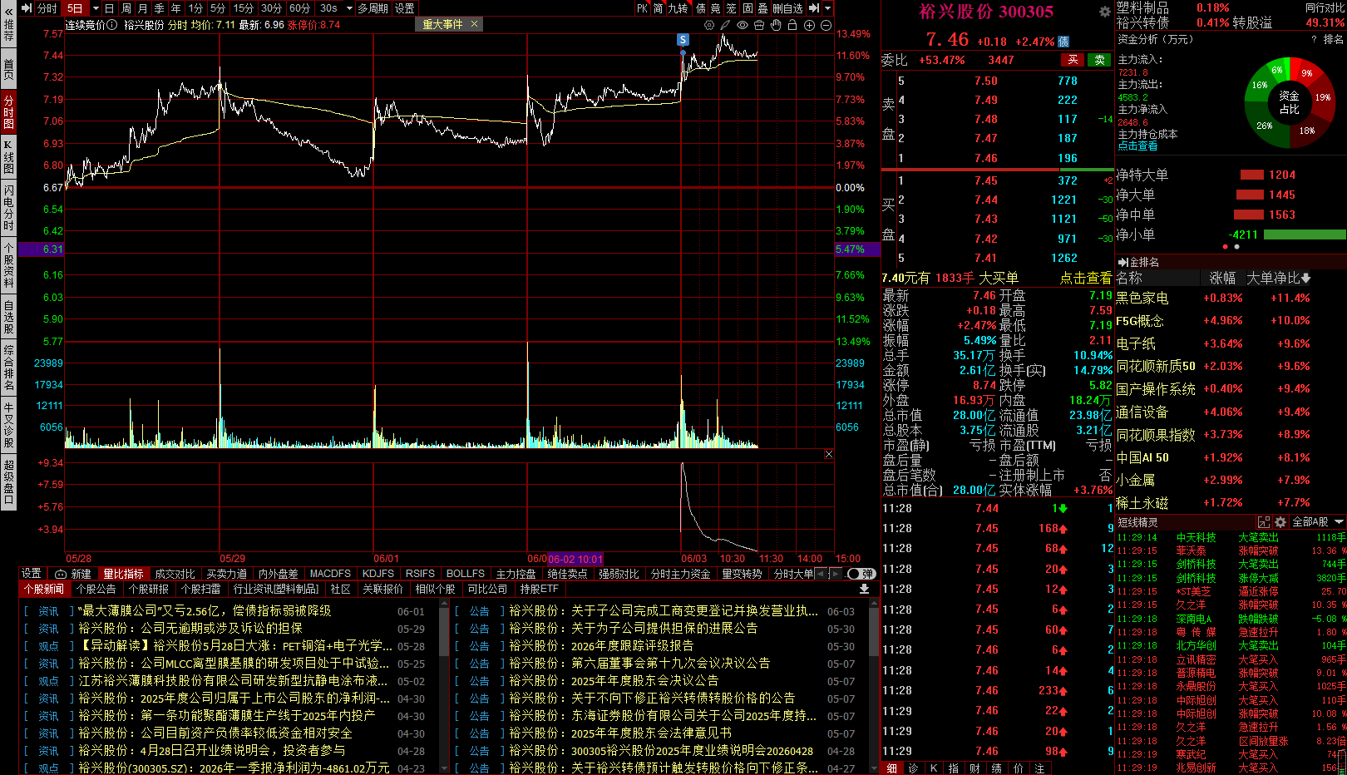Click the 黑色家电 sector row
The width and height of the screenshot is (1347, 775).
coord(1230,298)
